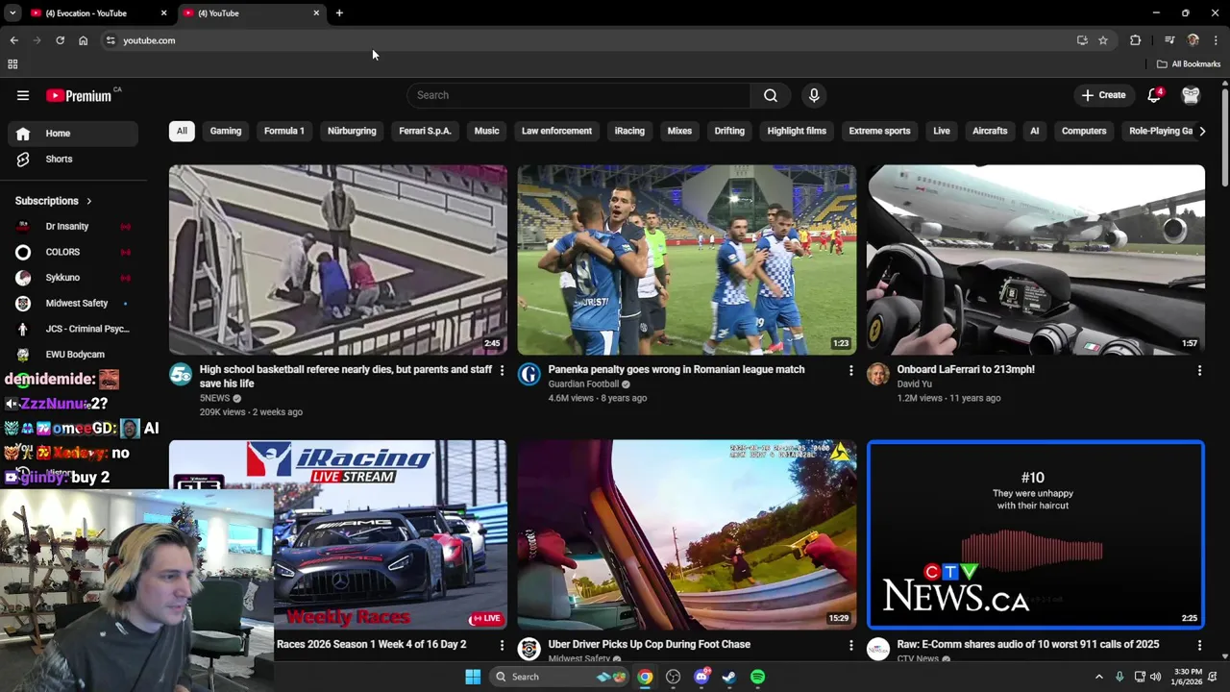Image resolution: width=1230 pixels, height=692 pixels.
Task: Open the tab search dropdown arrow
Action: pyautogui.click(x=12, y=13)
